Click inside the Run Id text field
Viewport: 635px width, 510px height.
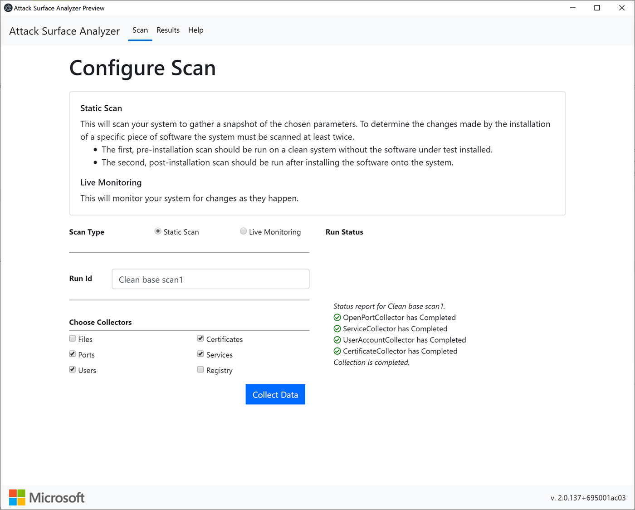[x=210, y=279]
